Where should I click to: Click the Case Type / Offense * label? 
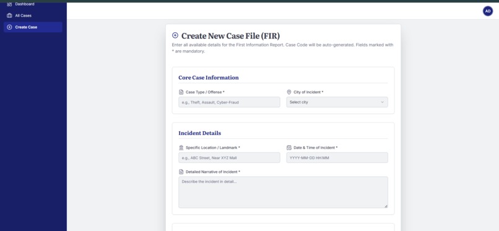[x=205, y=92]
